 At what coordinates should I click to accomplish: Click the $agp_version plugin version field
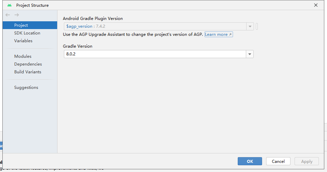click(x=155, y=26)
